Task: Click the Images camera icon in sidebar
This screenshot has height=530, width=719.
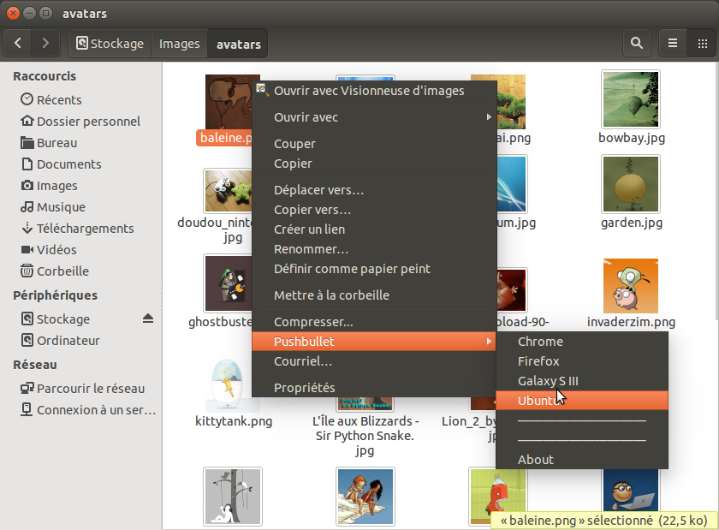Action: (x=27, y=186)
